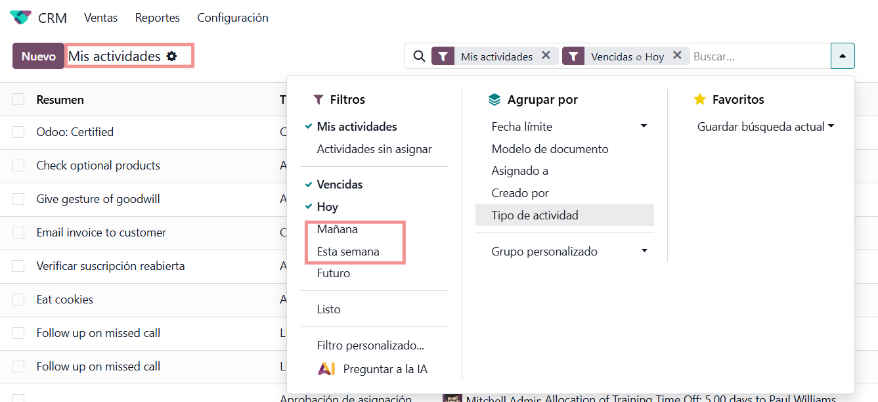Expand the Grupo personalizado dropdown

(644, 251)
